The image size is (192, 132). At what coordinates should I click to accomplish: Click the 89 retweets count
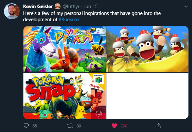(79, 126)
